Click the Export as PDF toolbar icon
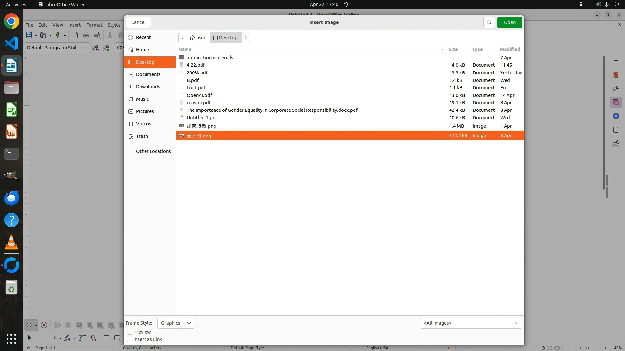625x351 pixels. 75,35
